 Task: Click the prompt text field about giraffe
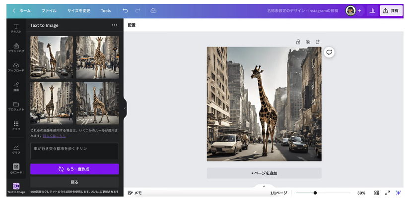74,150
